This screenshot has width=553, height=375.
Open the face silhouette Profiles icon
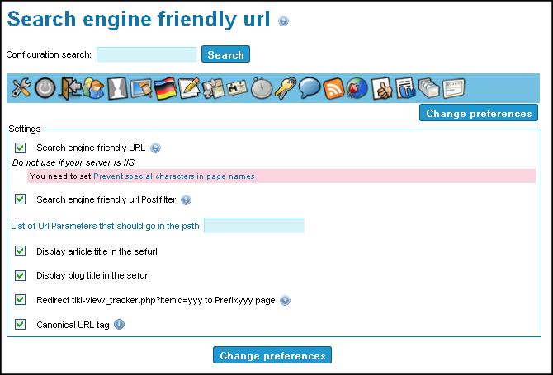(117, 88)
